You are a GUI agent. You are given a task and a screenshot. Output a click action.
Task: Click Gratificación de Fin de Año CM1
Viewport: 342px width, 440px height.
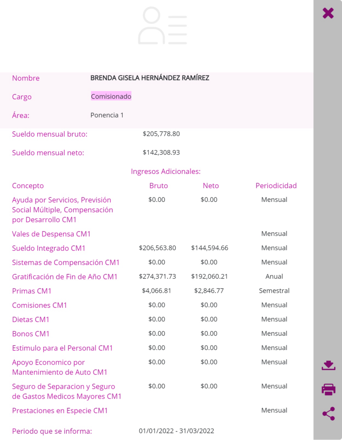65,277
